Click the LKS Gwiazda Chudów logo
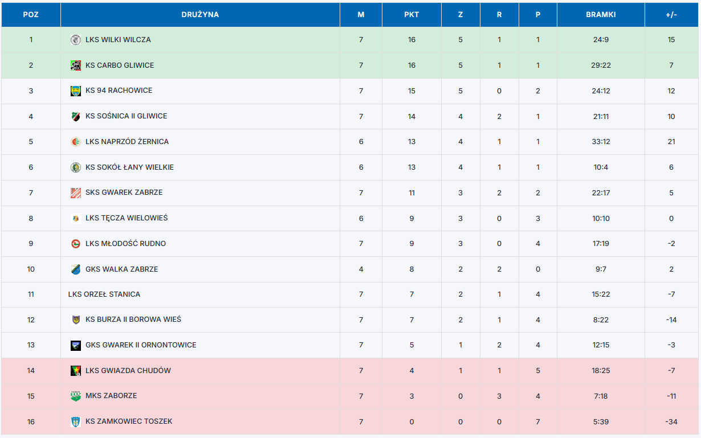701x438 pixels. coord(75,371)
